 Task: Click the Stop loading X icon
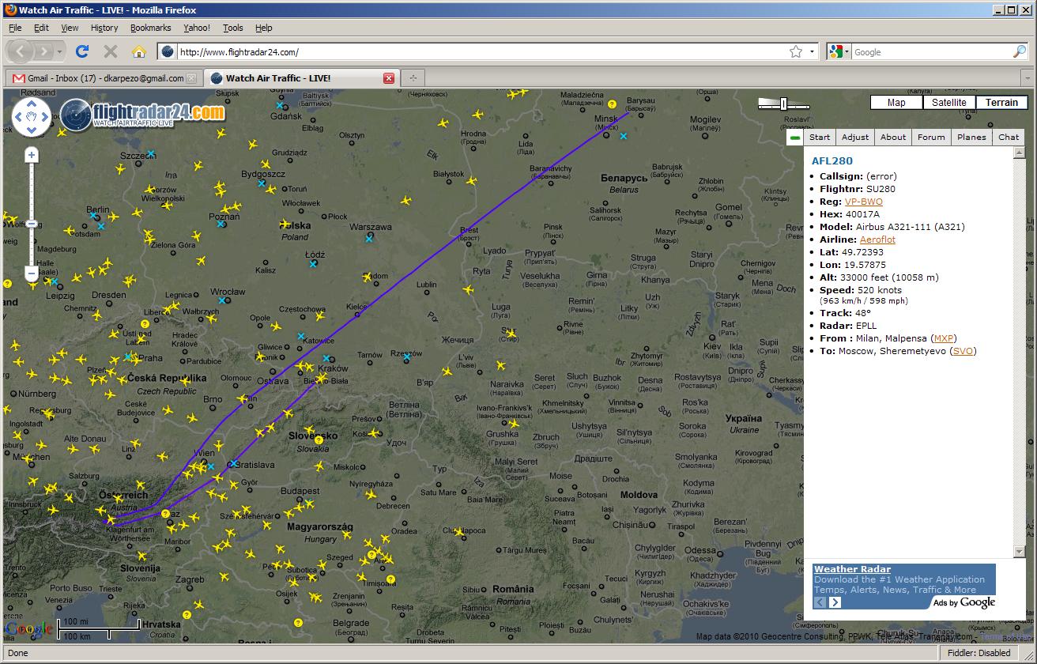tap(111, 52)
